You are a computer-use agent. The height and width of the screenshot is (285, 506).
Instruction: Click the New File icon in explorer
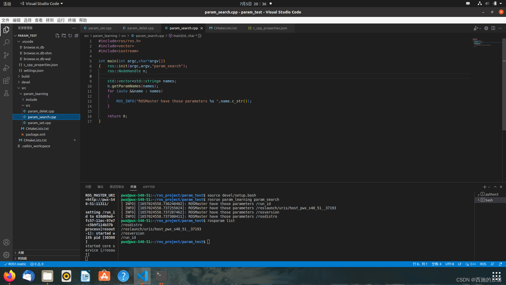(x=57, y=36)
